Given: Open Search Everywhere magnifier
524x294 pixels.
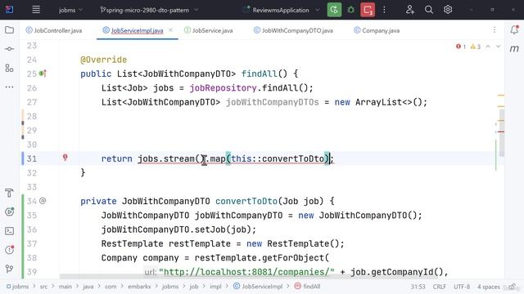Looking at the screenshot, I should [429, 10].
